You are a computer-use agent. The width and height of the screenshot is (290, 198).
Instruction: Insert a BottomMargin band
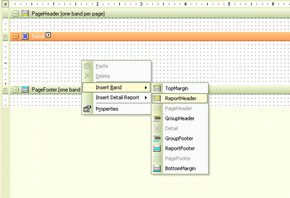(x=180, y=168)
